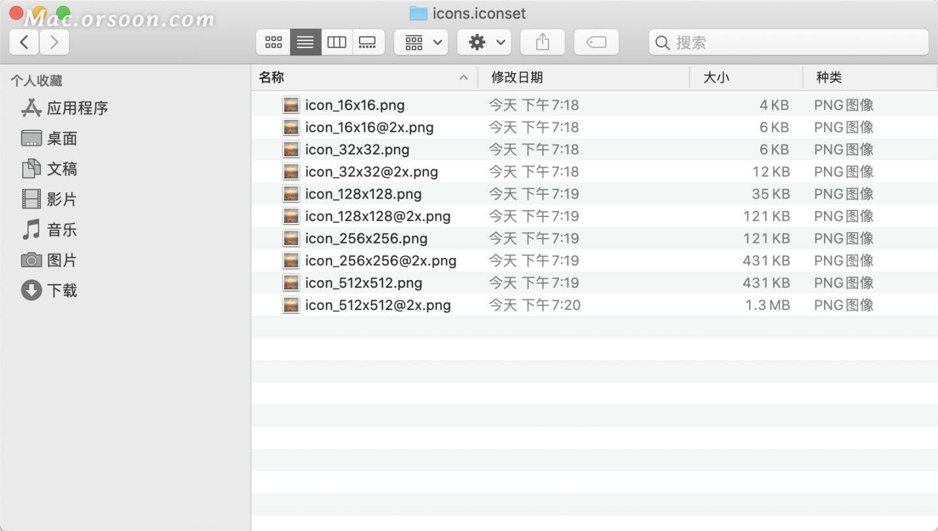938x531 pixels.
Task: Open the grouping options dropdown
Action: pos(420,42)
